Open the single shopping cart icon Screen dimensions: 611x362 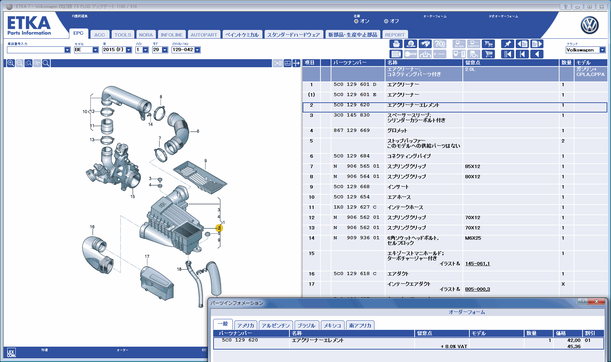click(x=488, y=54)
